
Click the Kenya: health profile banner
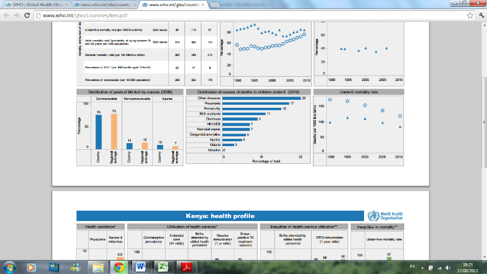pyautogui.click(x=220, y=216)
